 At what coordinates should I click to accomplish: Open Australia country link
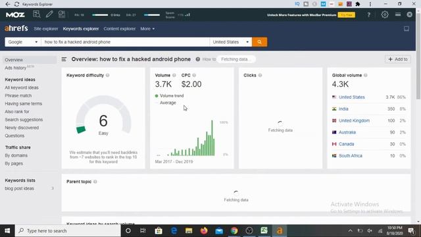click(347, 132)
